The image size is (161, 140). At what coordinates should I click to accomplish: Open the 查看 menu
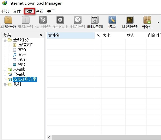click(x=40, y=11)
